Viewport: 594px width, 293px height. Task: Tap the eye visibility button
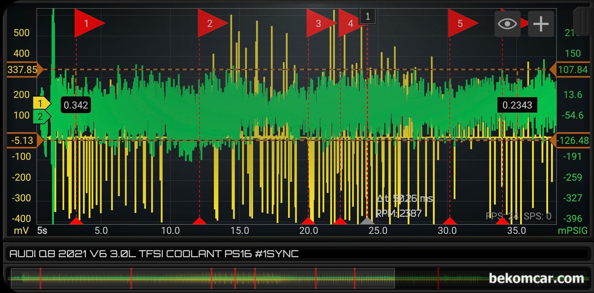[507, 24]
